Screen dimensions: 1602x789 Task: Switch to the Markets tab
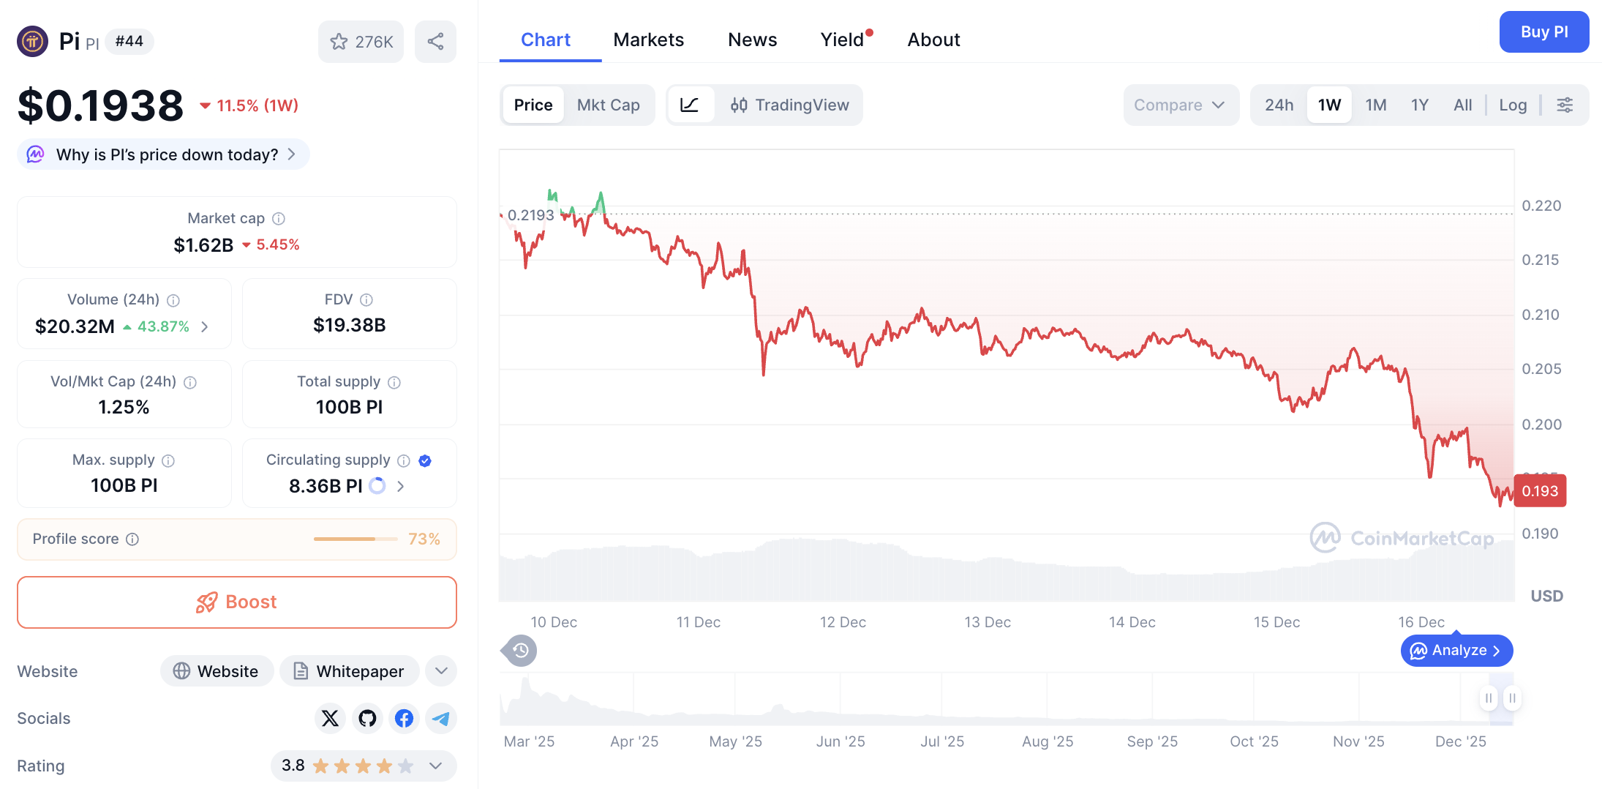(x=648, y=40)
